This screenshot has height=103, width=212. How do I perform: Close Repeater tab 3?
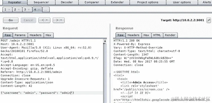click(x=29, y=9)
